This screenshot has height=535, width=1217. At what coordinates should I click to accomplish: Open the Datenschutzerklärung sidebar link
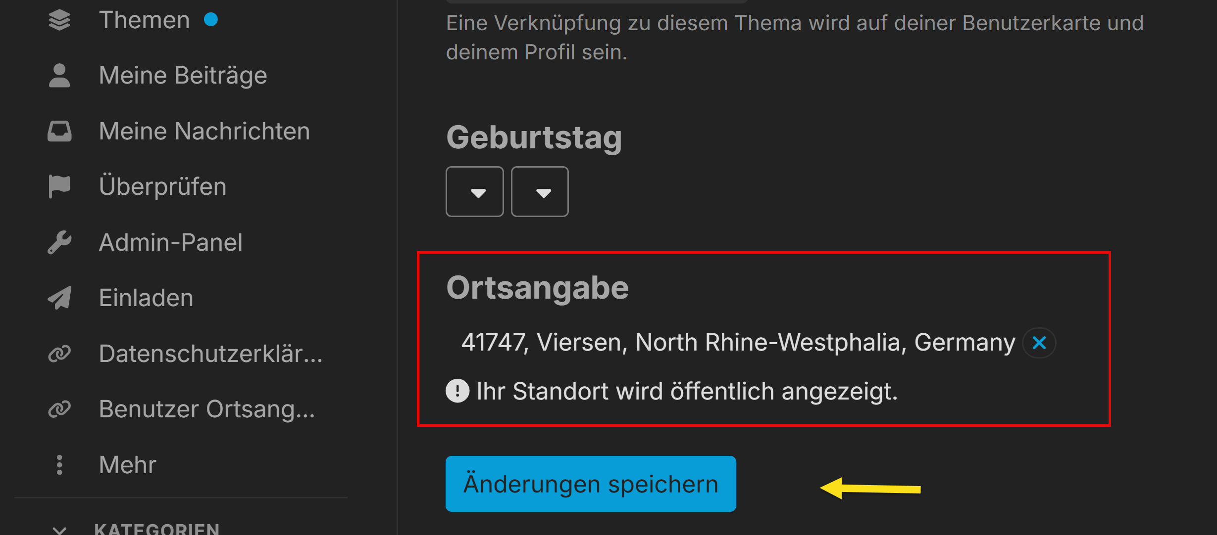pyautogui.click(x=210, y=354)
